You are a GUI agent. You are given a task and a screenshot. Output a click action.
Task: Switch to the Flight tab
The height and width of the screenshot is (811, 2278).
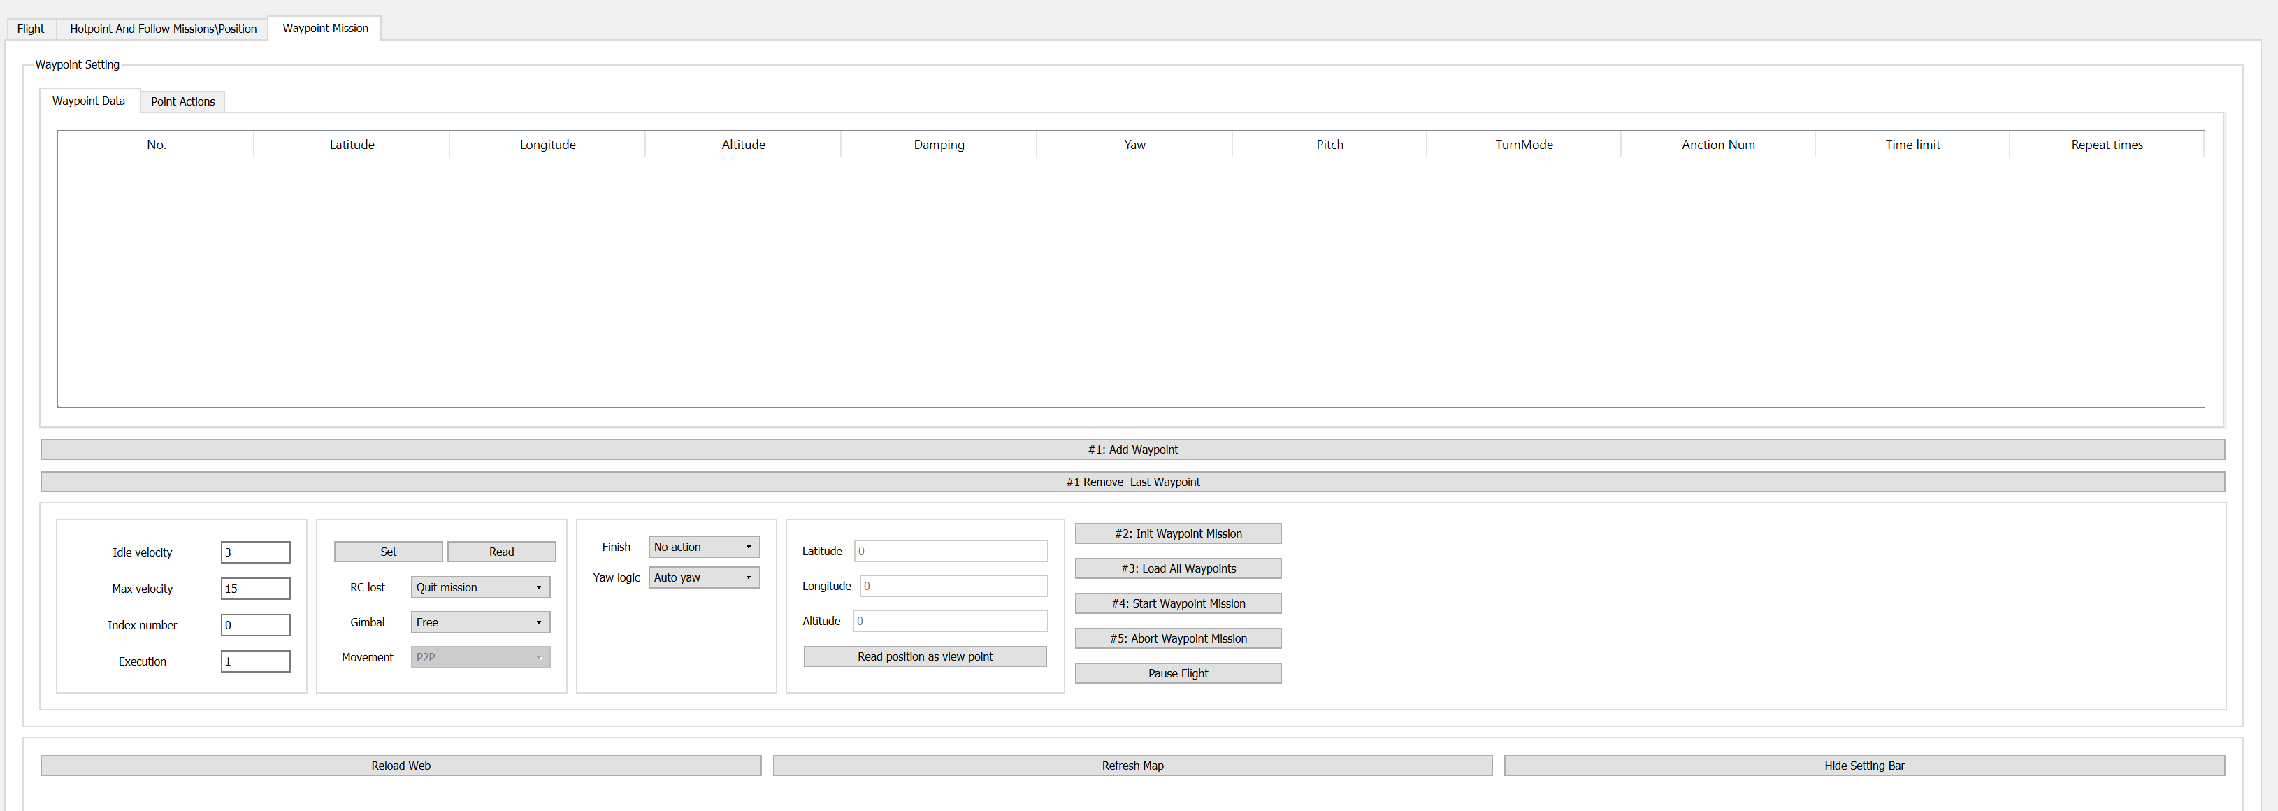(x=31, y=28)
